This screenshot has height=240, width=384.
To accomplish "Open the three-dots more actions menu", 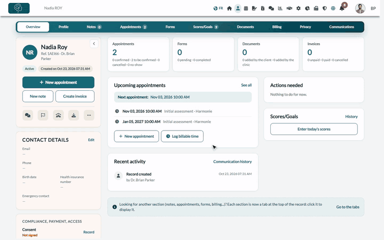I will [89, 115].
